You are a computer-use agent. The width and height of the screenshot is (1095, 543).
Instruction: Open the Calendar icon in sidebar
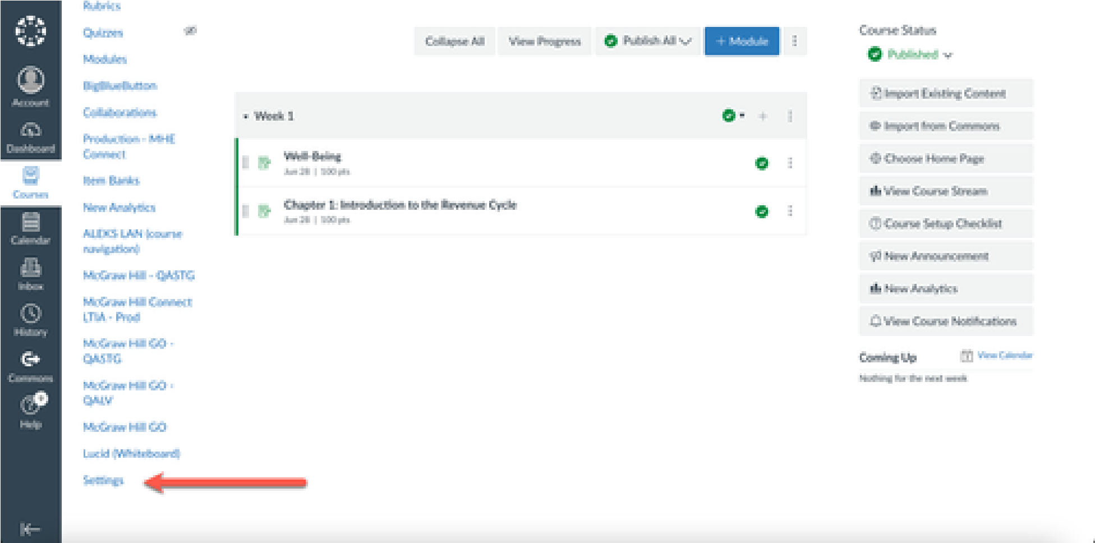tap(30, 223)
